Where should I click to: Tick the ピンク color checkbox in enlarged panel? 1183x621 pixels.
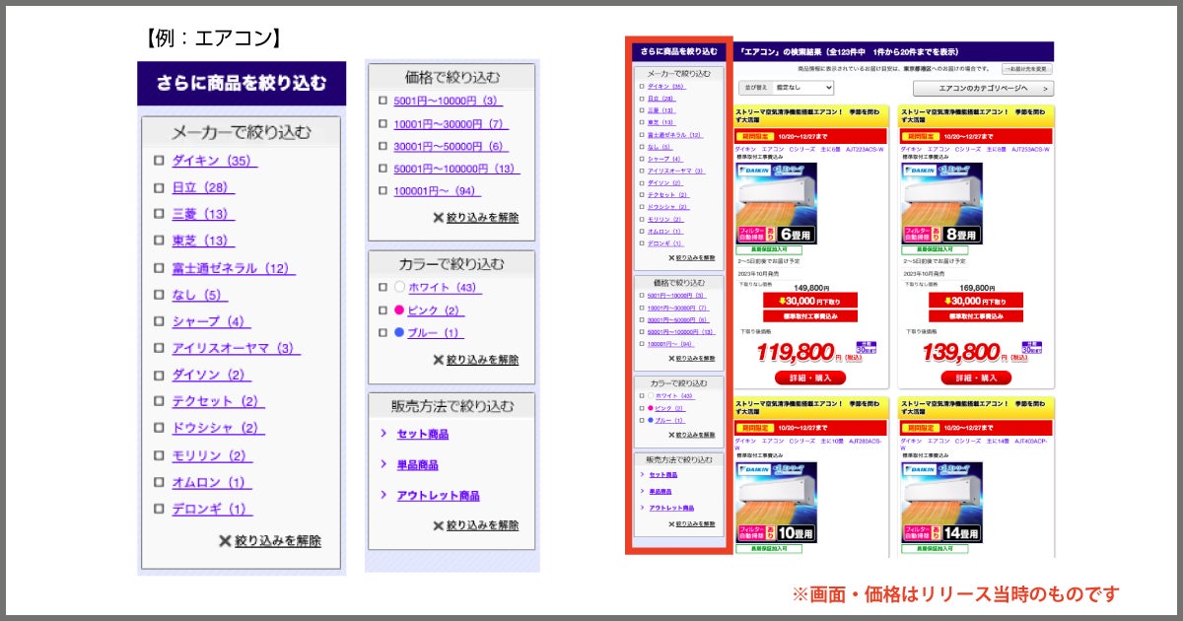click(x=383, y=310)
